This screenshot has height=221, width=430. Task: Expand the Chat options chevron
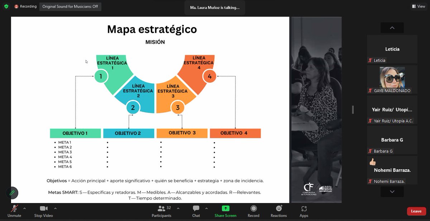pyautogui.click(x=206, y=208)
